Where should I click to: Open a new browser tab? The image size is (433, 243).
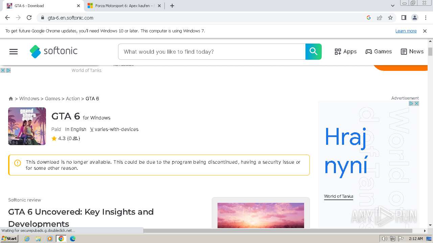(172, 6)
